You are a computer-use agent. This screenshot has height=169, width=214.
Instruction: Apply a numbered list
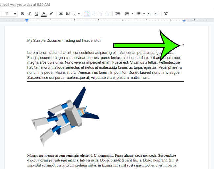click(x=127, y=14)
